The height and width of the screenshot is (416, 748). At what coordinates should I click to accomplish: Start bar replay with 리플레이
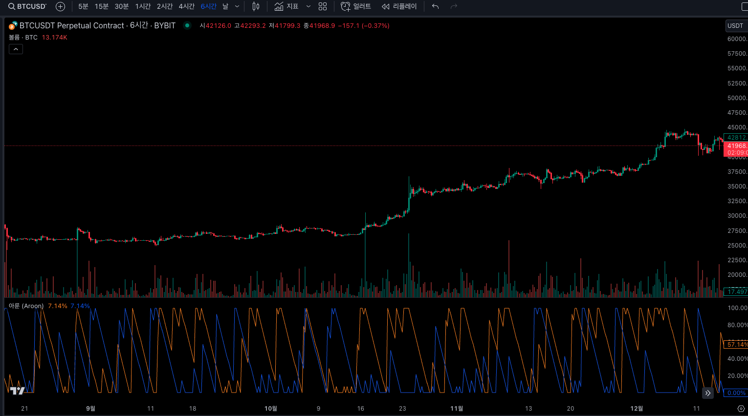click(x=399, y=6)
